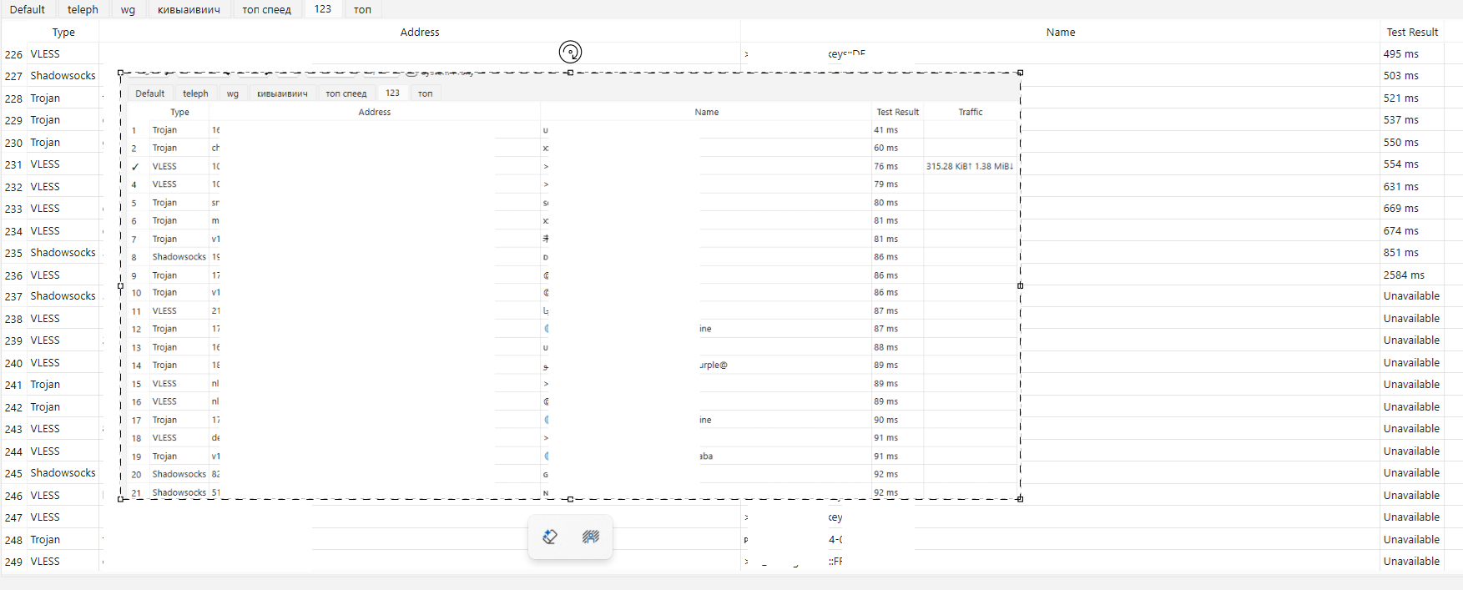This screenshot has height=590, width=1463.
Task: Click the selection's top-left corner handle
Action: (121, 73)
